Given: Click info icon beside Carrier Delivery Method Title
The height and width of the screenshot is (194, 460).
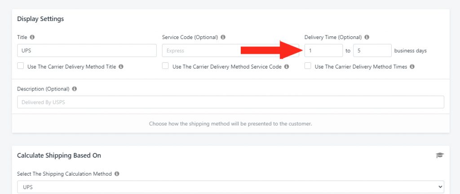Looking at the screenshot, I should tap(121, 66).
